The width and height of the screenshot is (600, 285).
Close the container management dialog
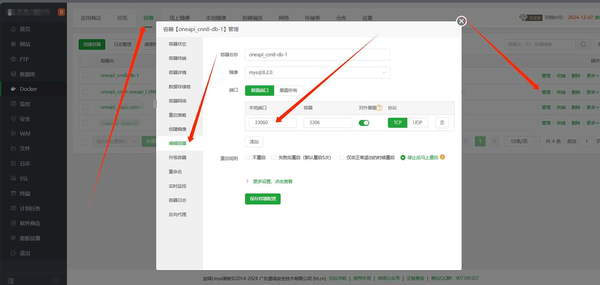[461, 21]
